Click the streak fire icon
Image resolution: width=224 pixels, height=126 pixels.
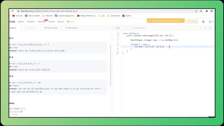click(x=210, y=22)
